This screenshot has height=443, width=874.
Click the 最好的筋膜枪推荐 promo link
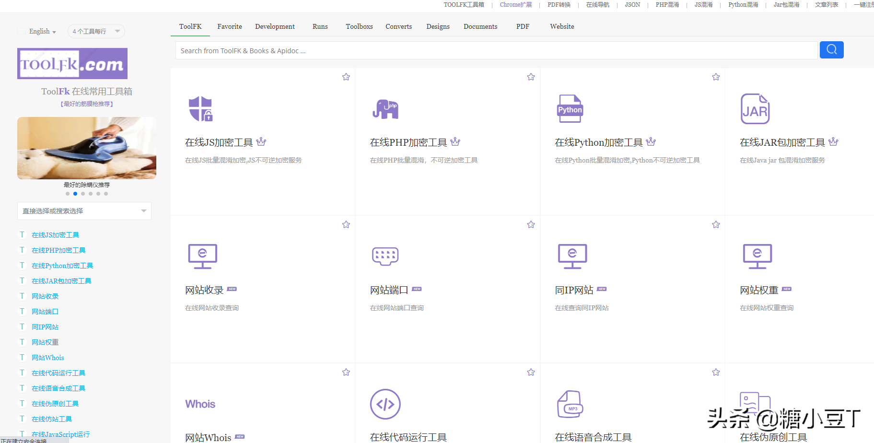87,104
